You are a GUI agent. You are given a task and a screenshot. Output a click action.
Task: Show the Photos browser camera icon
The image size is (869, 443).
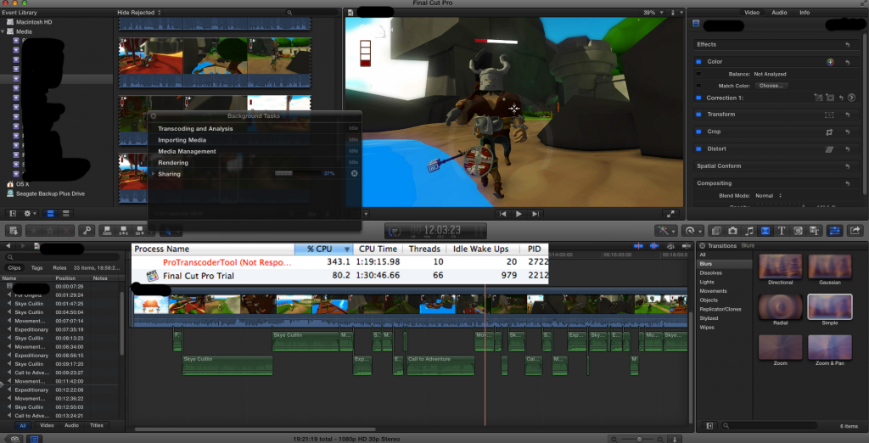(x=732, y=230)
